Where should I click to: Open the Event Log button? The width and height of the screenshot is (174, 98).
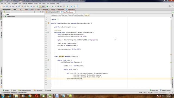pyautogui.click(x=154, y=90)
